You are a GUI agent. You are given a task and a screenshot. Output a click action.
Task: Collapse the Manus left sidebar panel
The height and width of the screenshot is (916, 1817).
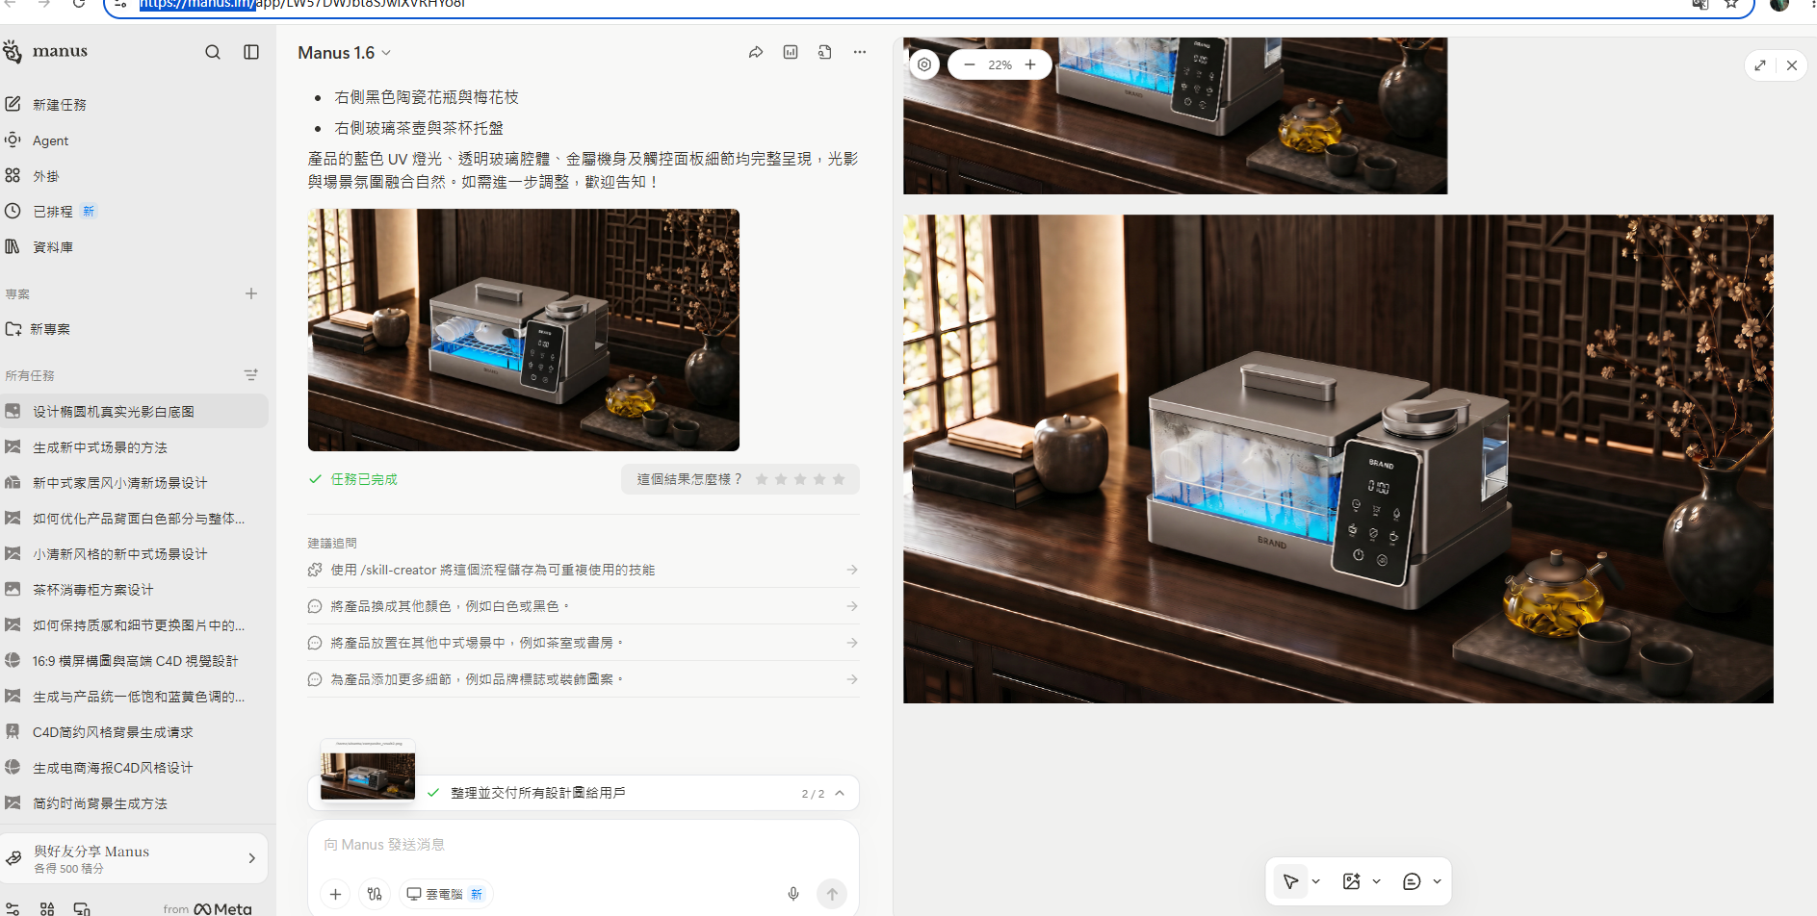[x=251, y=52]
